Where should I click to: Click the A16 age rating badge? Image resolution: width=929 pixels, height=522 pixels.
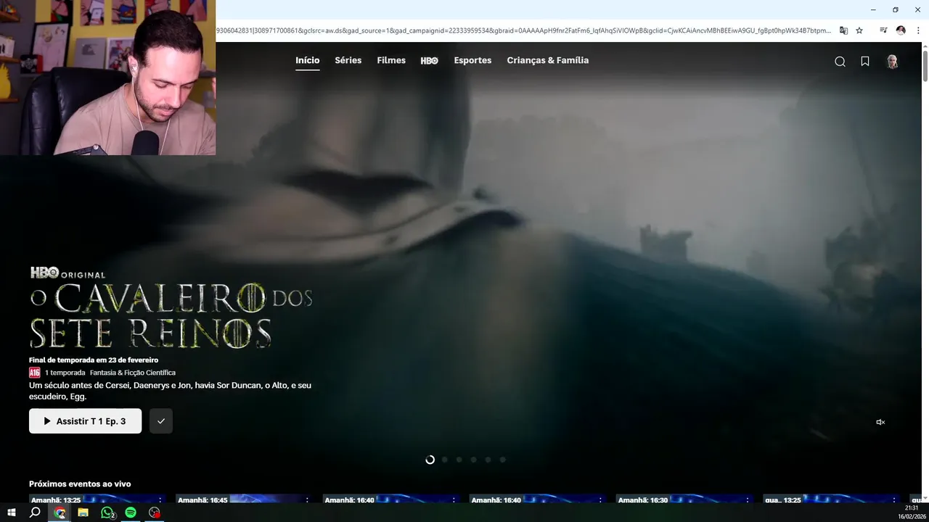35,373
